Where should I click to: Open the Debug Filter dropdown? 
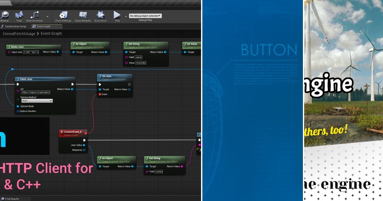(145, 15)
